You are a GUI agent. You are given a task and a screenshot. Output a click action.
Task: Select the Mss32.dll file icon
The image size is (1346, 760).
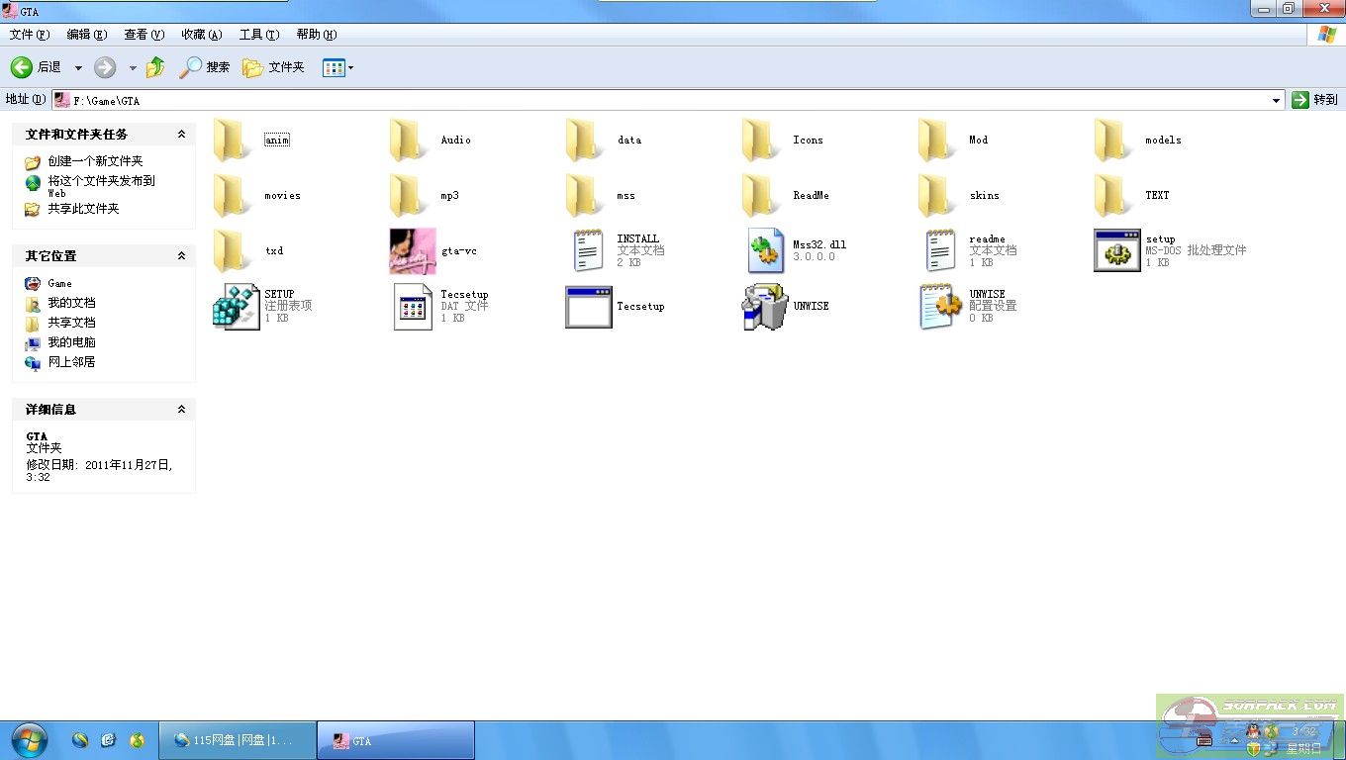(x=765, y=251)
